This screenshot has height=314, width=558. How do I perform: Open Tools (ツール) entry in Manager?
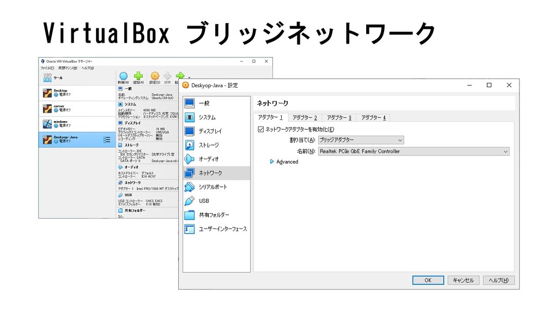pos(77,77)
